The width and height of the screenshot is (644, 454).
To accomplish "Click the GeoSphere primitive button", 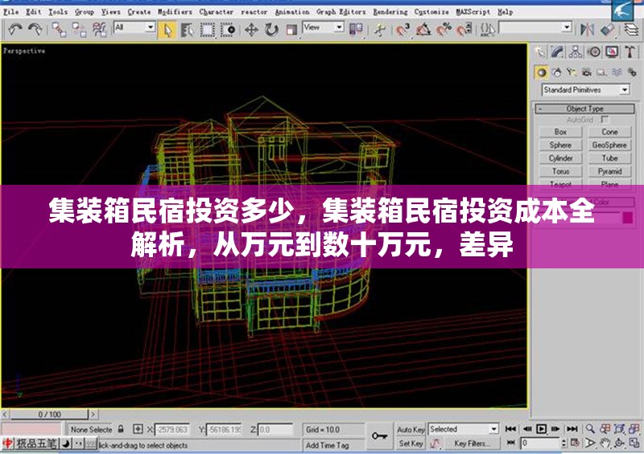I will 609,145.
